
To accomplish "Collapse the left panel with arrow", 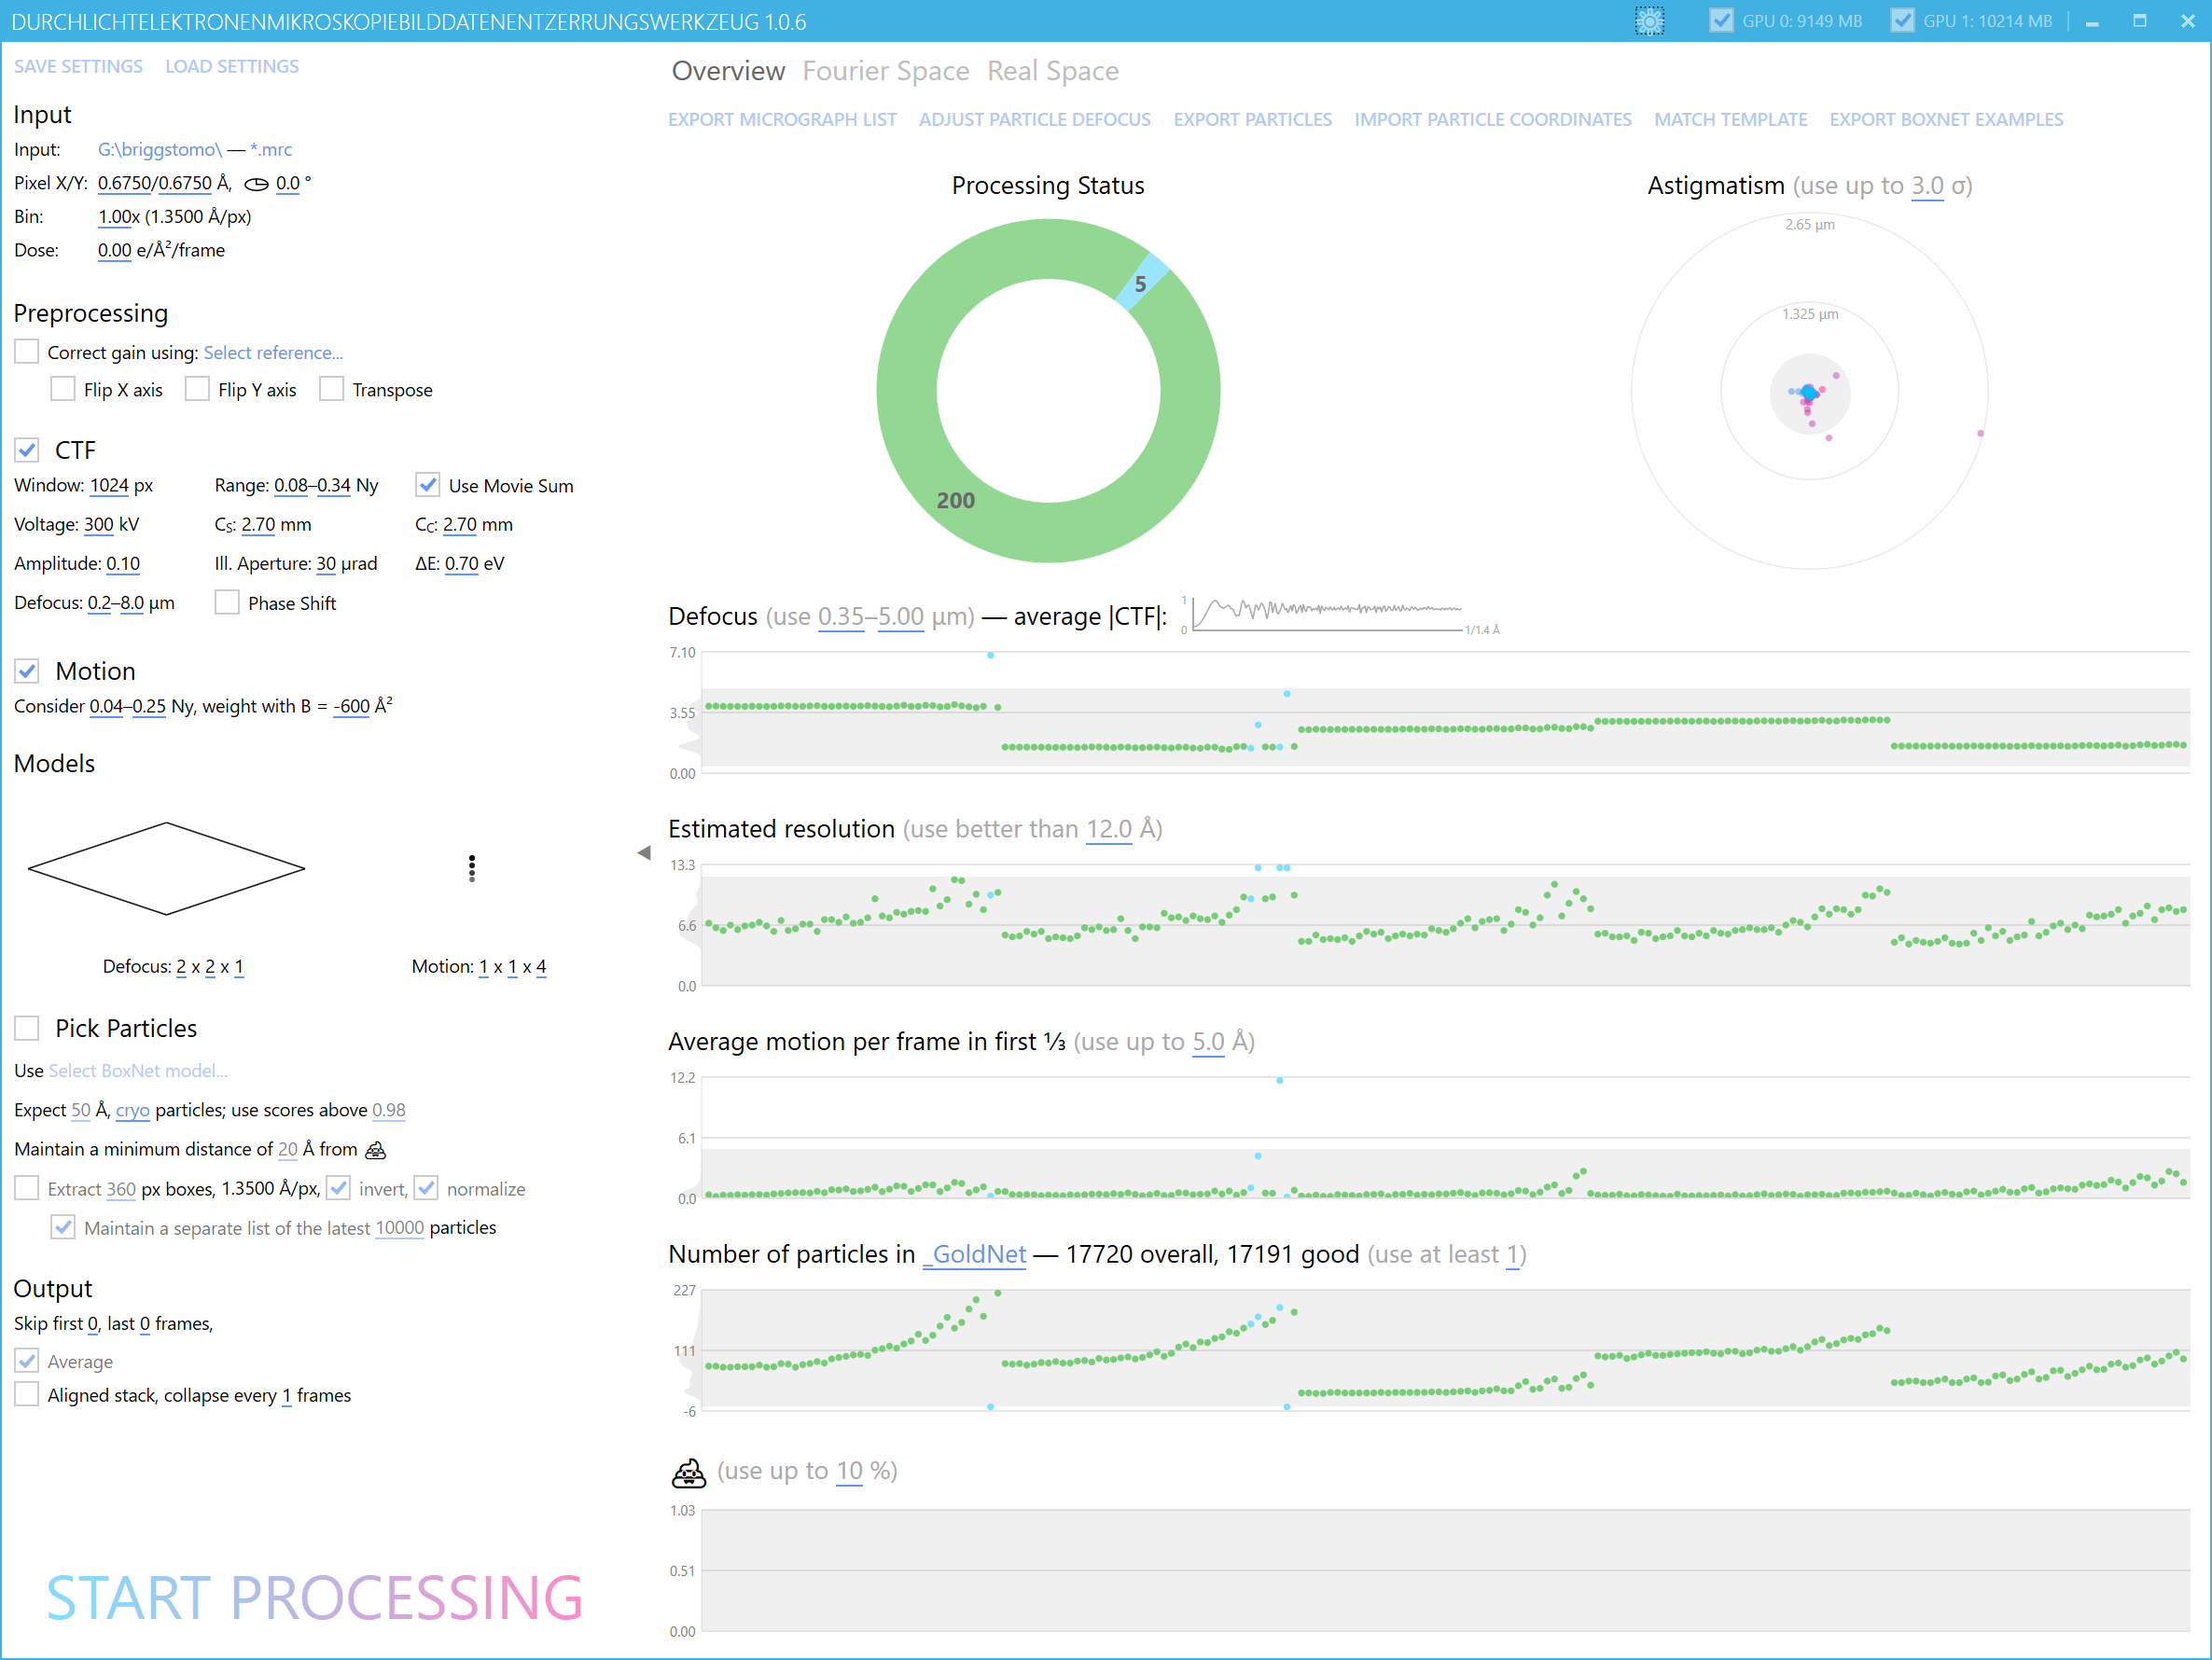I will [644, 852].
